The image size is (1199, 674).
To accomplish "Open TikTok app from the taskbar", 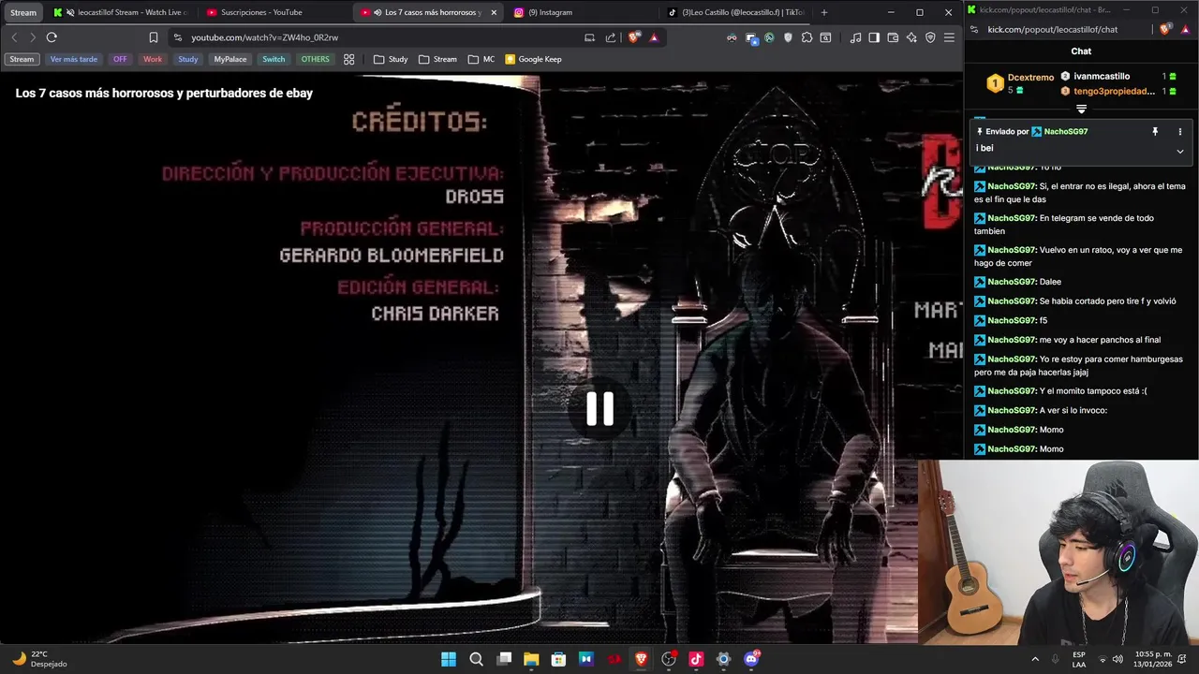I will coord(695,659).
